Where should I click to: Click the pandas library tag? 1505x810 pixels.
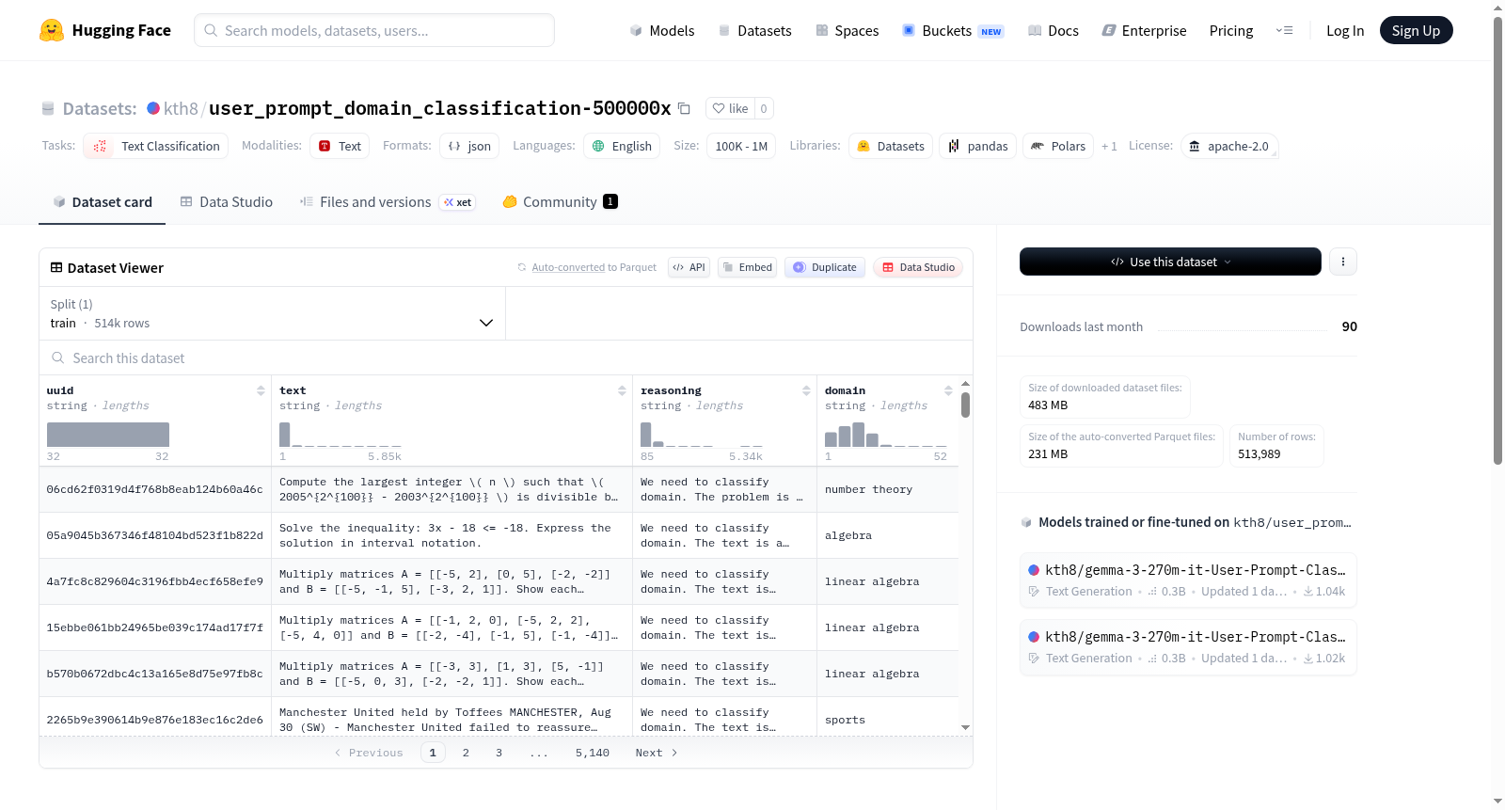977,146
